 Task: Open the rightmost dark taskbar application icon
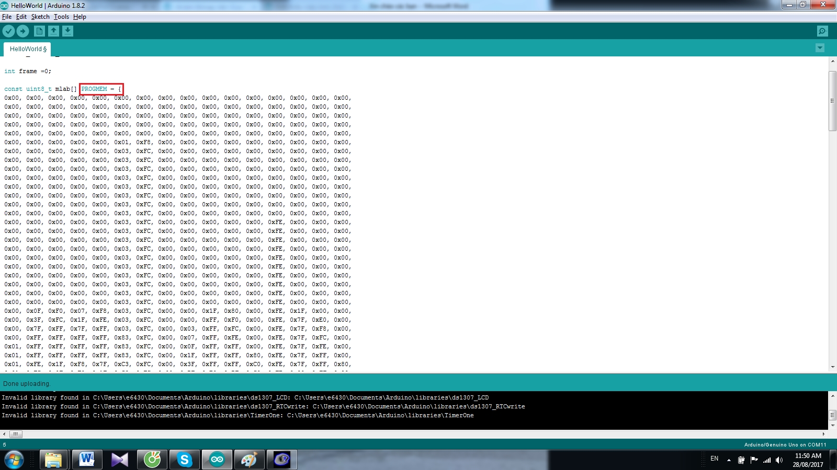(x=281, y=460)
